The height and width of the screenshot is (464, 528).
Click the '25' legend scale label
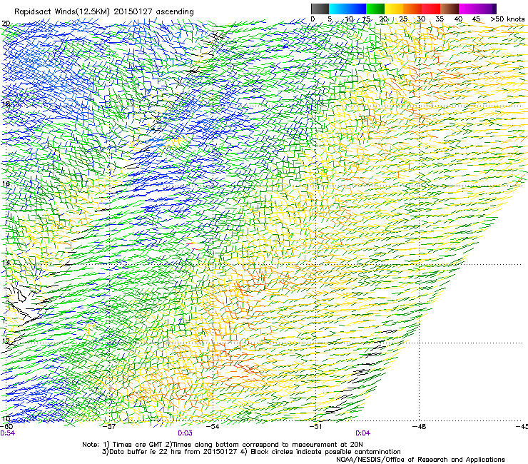click(x=403, y=19)
